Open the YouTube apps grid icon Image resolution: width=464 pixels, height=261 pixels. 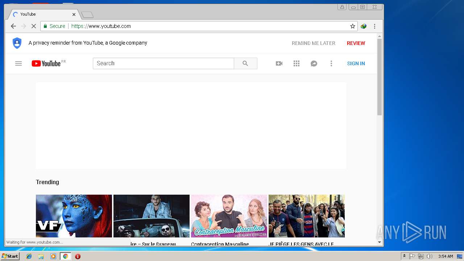[297, 63]
